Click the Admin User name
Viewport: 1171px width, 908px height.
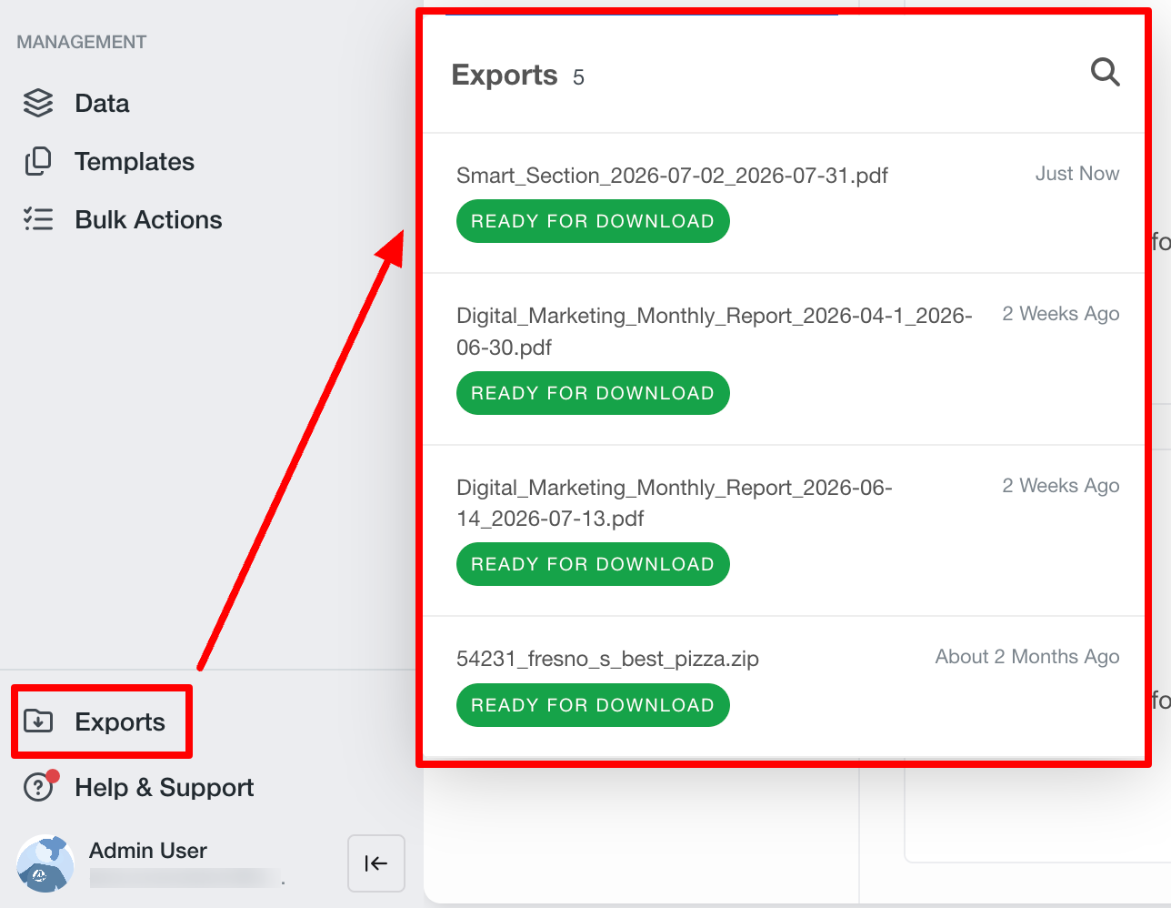click(148, 851)
